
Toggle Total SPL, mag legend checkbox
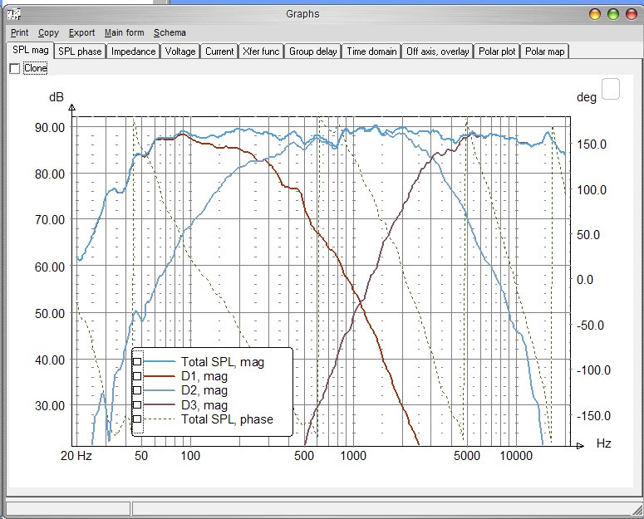[137, 361]
